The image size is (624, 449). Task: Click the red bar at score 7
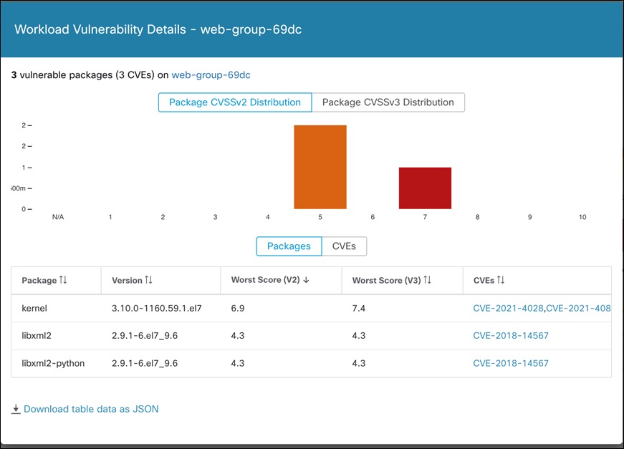[x=425, y=188]
